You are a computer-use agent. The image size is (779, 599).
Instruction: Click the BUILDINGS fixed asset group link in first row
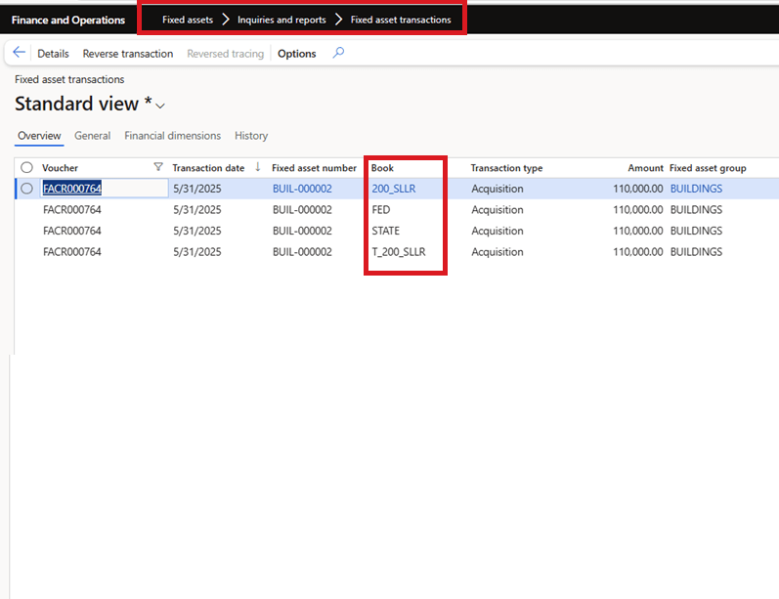[x=696, y=189]
